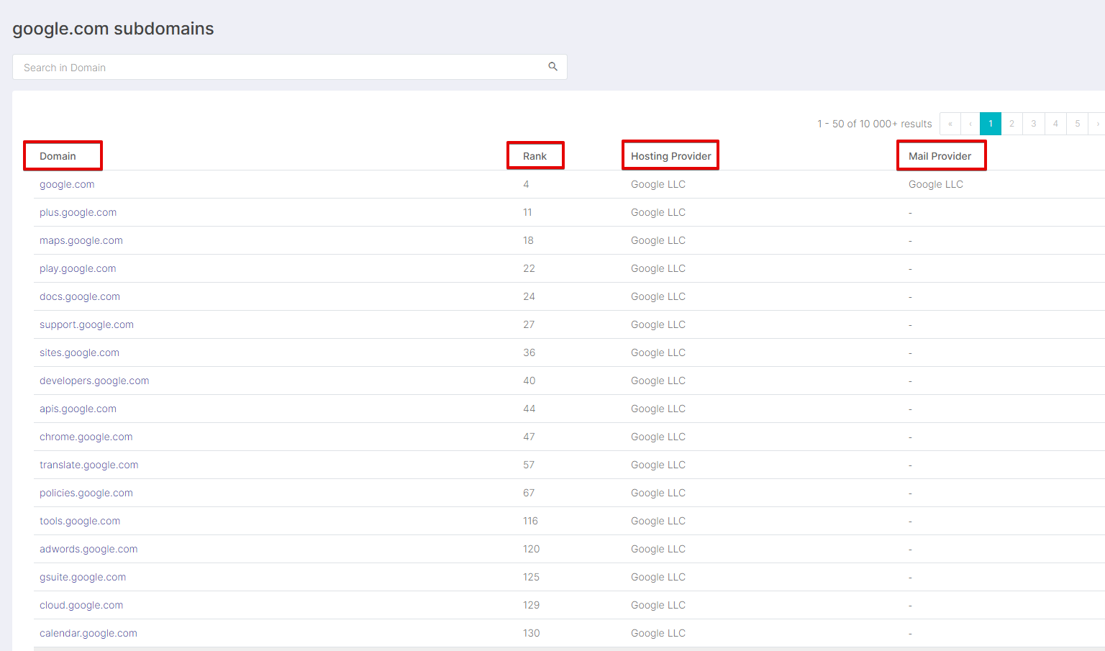The height and width of the screenshot is (651, 1105).
Task: Click the search magnifier icon
Action: point(552,67)
